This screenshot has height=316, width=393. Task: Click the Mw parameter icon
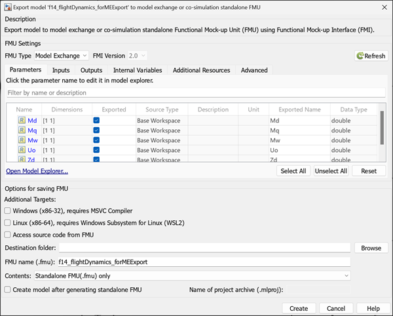(22, 140)
